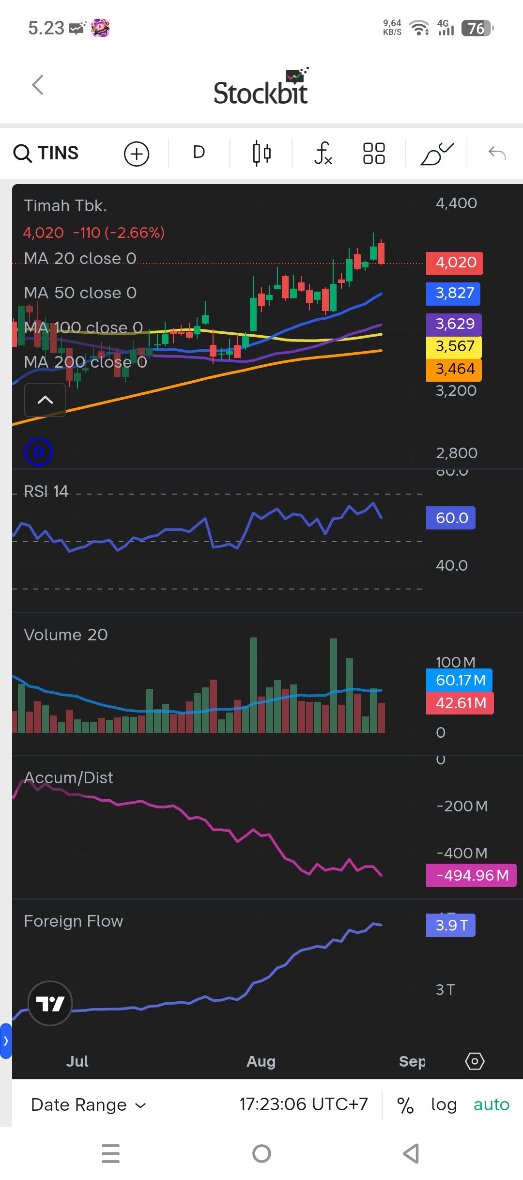Open the D timeframe interval selector
Image resolution: width=523 pixels, height=1180 pixels.
pyautogui.click(x=199, y=153)
